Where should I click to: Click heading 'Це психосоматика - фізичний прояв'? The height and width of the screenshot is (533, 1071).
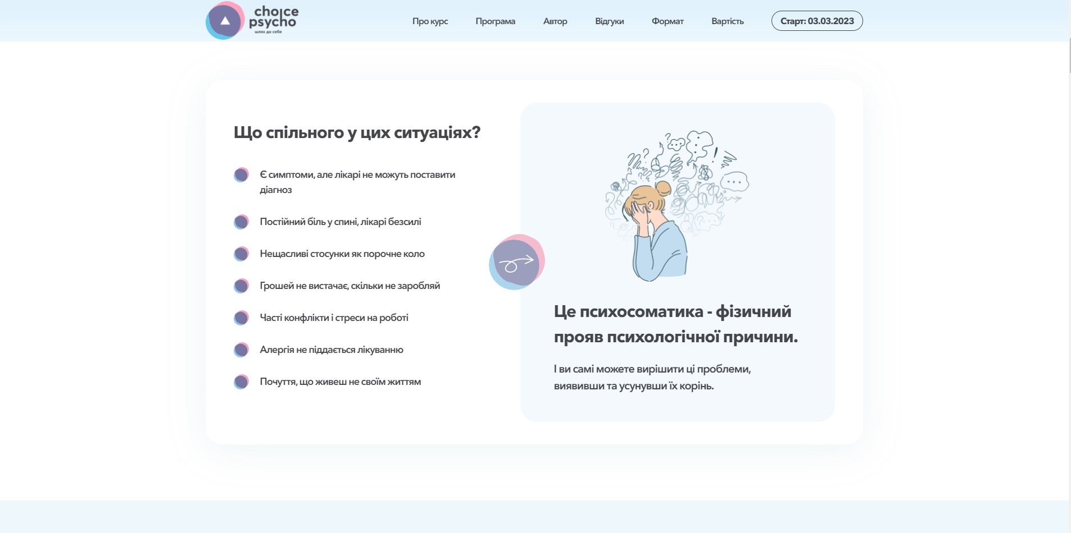(676, 324)
